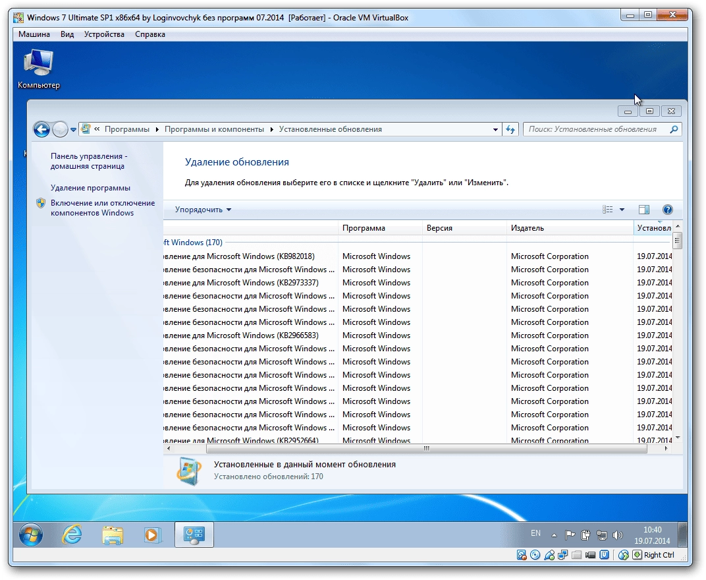
Task: Click the horizontal scrollbar thumb
Action: tap(426, 448)
